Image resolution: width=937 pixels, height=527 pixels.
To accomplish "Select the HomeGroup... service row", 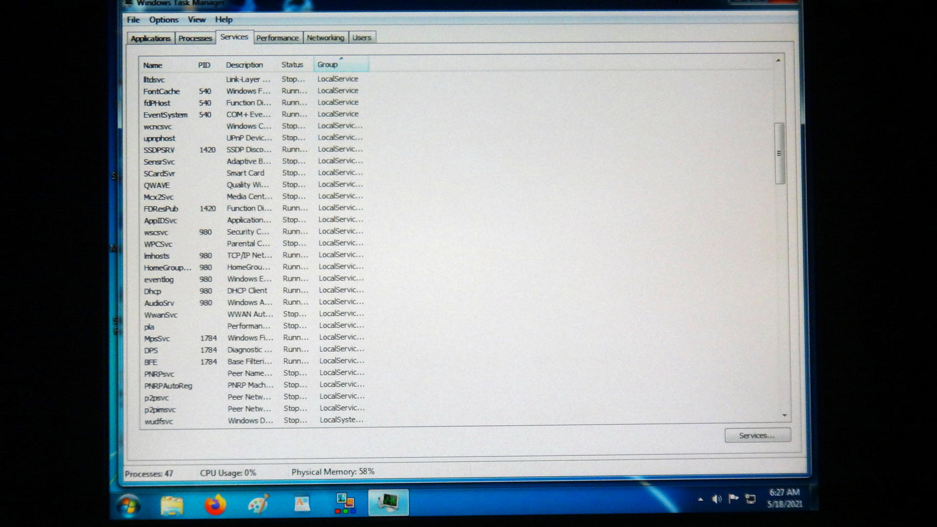I will [254, 267].
